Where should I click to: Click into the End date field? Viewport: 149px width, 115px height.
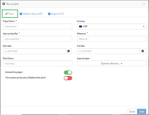108,51
